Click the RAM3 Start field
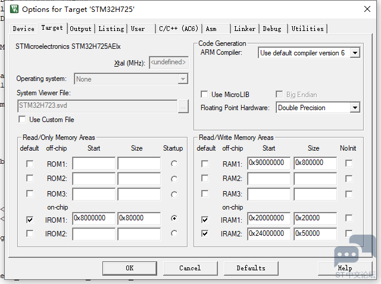Image resolution: width=381 pixels, height=284 pixels. pos(268,194)
